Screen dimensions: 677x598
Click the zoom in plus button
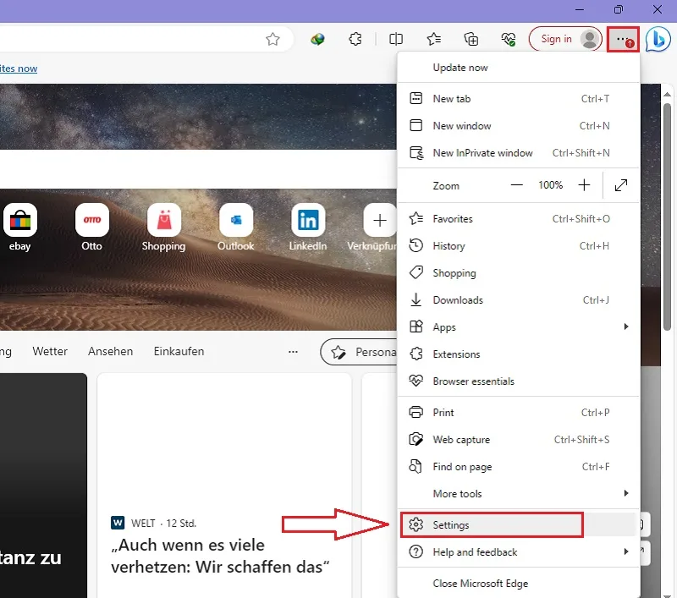click(x=584, y=185)
